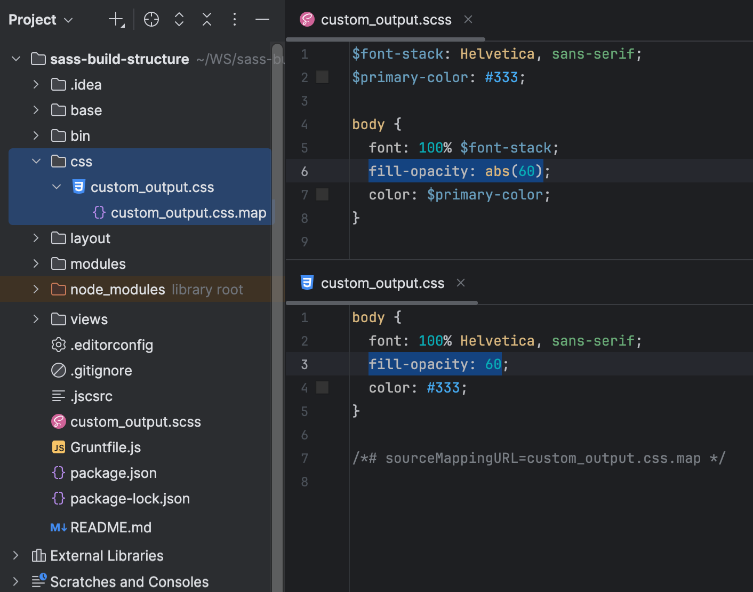This screenshot has width=753, height=592.
Task: Click the Expand All icon in Project toolbar
Action: point(179,19)
